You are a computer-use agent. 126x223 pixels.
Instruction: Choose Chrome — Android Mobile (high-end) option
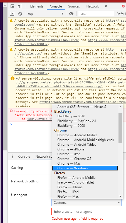click(85, 140)
